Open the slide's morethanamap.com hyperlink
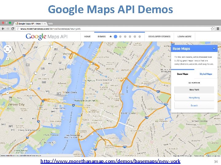Image resolution: width=221 pixels, height=165 pixels. click(x=110, y=161)
